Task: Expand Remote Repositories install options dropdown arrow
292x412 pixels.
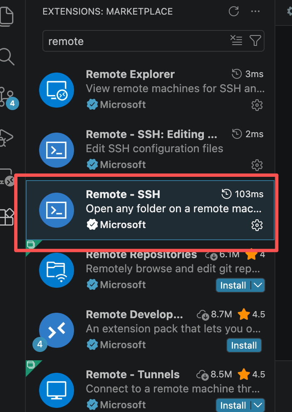Action: click(258, 285)
